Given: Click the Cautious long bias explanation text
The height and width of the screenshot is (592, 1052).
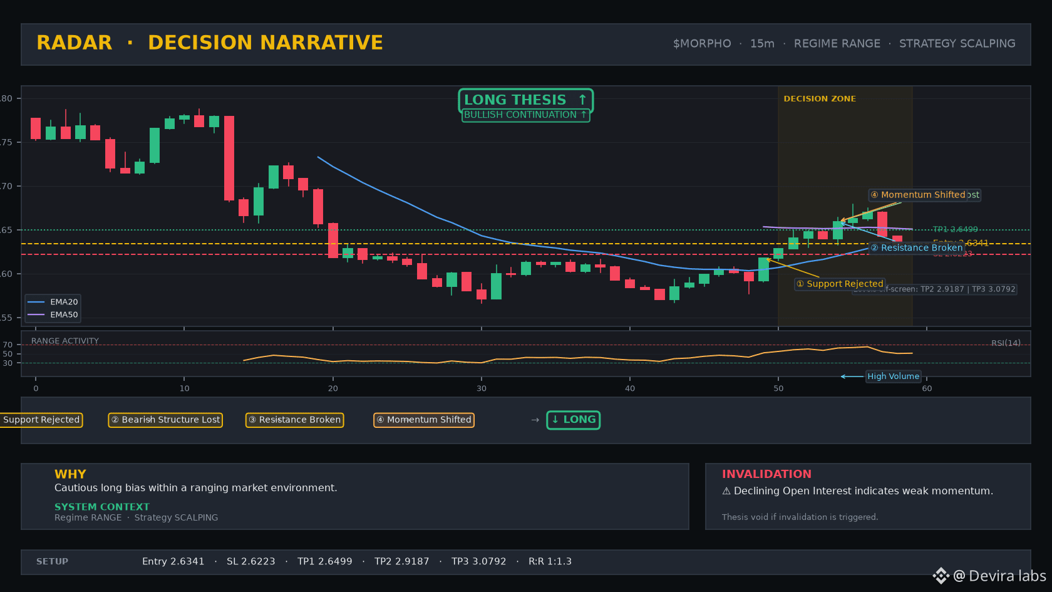Looking at the screenshot, I should [x=196, y=488].
